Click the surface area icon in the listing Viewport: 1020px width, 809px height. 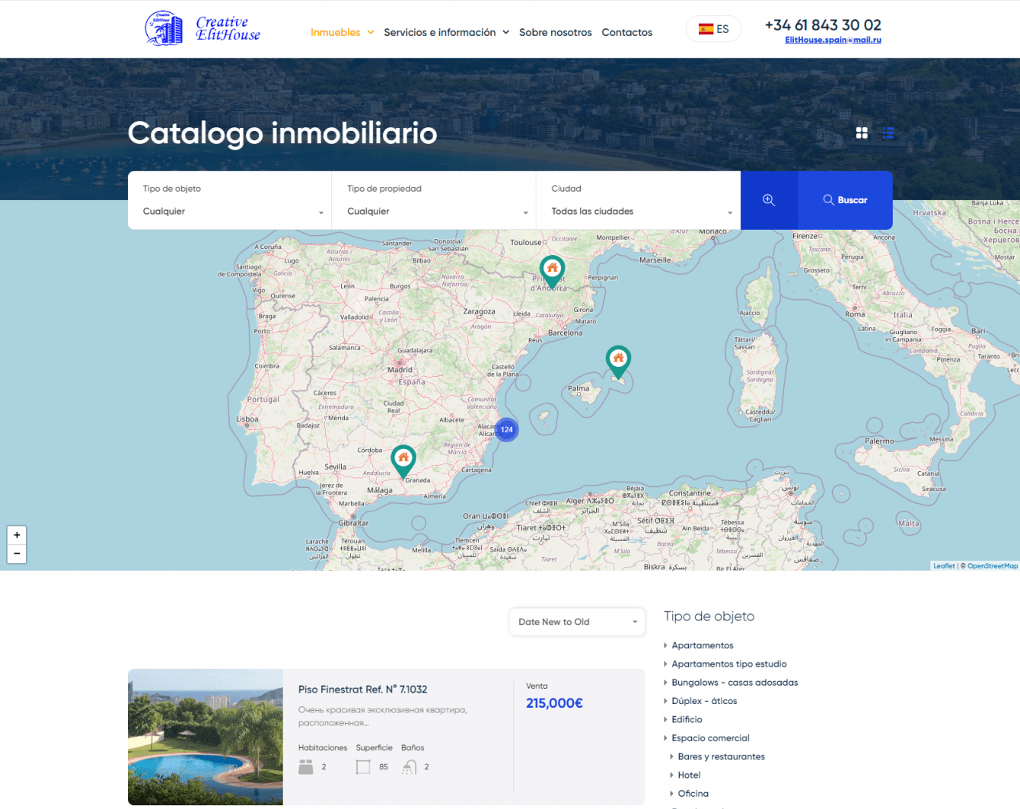coord(363,767)
